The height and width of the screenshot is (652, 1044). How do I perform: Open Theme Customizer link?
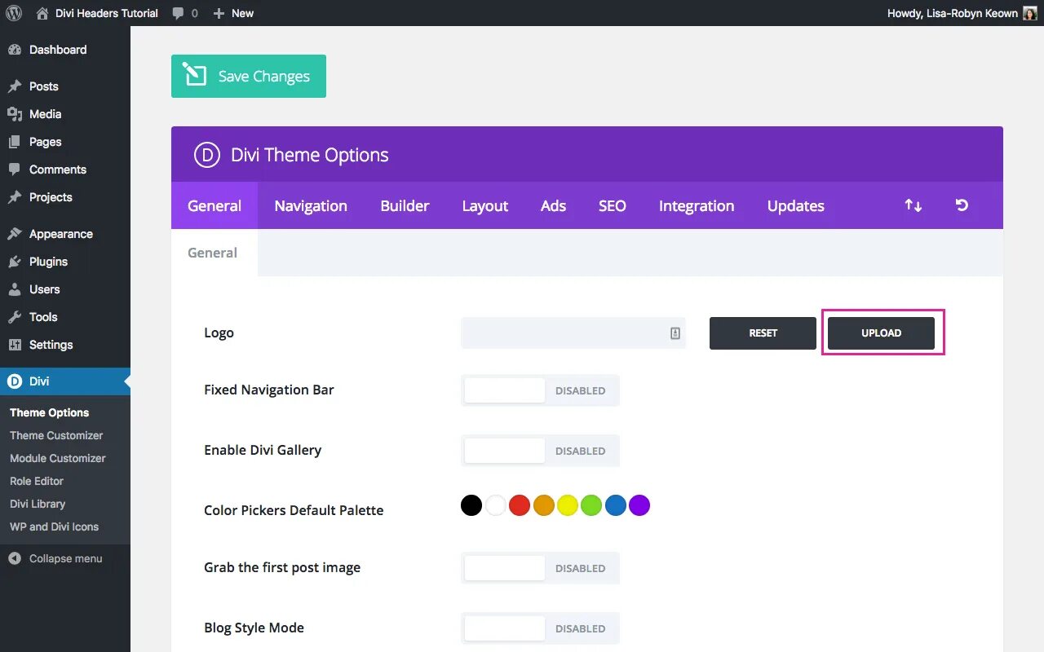click(56, 435)
